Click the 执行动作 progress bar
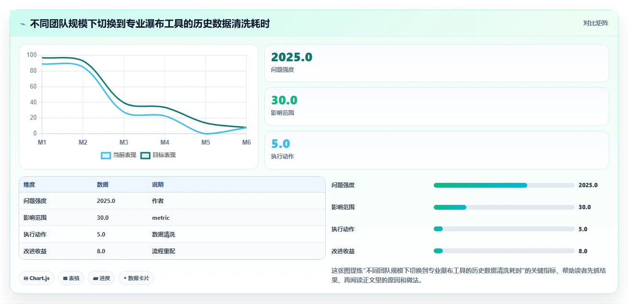This screenshot has width=628, height=304. coord(504,229)
